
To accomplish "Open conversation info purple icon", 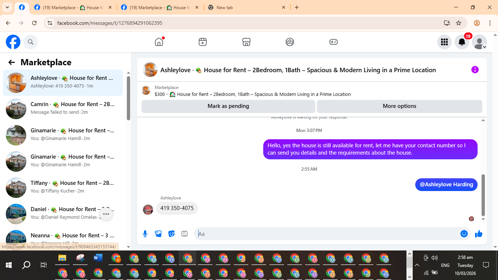I will click(475, 70).
